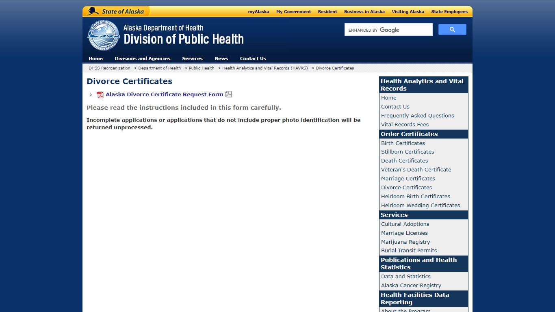Open Heirloom Wedding Certificates link

[421, 206]
